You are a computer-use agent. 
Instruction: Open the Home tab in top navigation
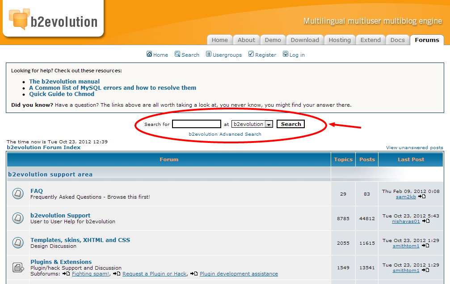click(219, 40)
